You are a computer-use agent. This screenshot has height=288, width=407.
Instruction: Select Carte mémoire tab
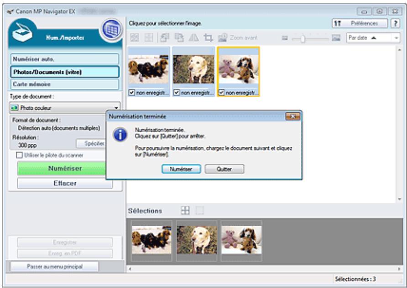point(65,84)
